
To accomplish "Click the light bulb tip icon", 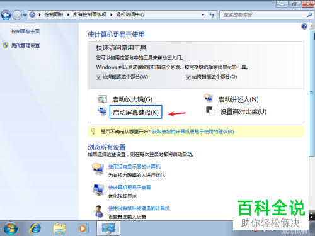I will [x=93, y=132].
